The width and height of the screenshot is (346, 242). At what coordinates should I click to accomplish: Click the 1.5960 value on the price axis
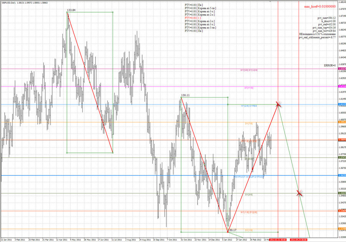click(x=343, y=126)
